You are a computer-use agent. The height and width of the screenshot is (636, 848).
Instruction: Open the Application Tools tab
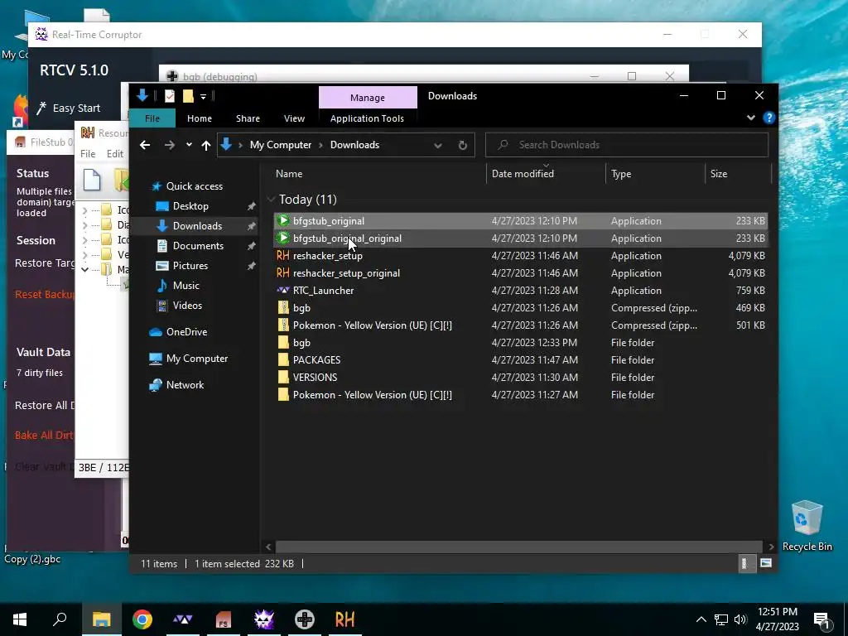[x=367, y=118]
